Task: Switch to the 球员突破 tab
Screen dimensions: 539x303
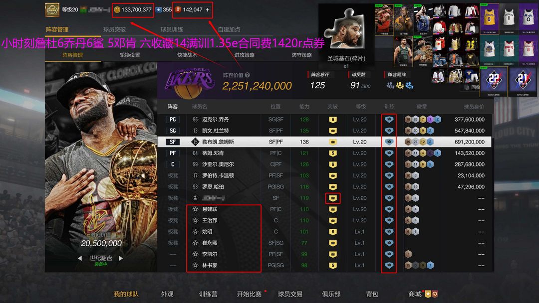Action: click(x=114, y=29)
